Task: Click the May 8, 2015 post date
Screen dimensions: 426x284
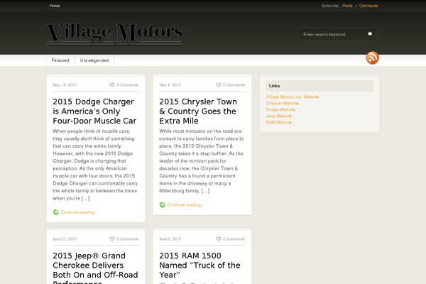Action: click(x=170, y=84)
